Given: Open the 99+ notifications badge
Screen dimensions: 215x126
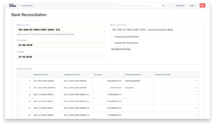Looking at the screenshot, I should [202, 5].
